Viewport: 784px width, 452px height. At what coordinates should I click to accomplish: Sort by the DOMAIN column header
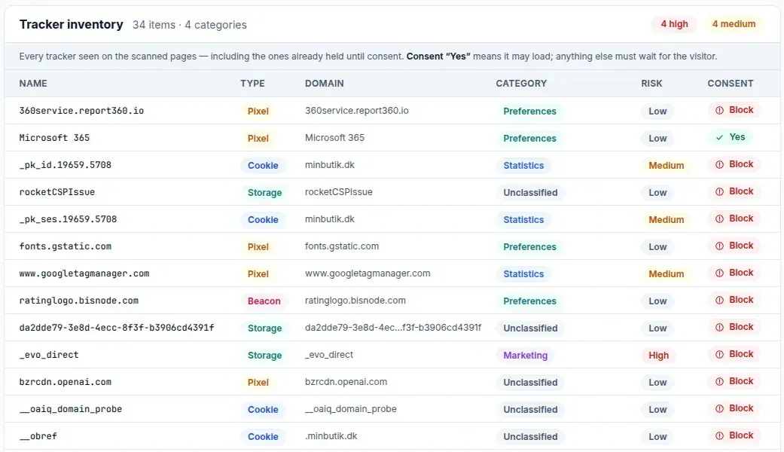(325, 84)
